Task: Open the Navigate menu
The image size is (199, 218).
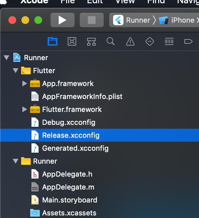Action: [188, 2]
